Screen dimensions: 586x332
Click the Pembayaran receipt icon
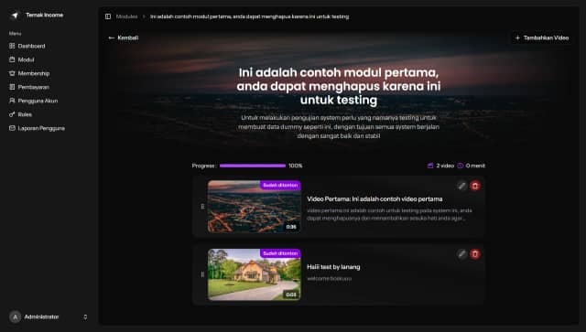coord(12,87)
